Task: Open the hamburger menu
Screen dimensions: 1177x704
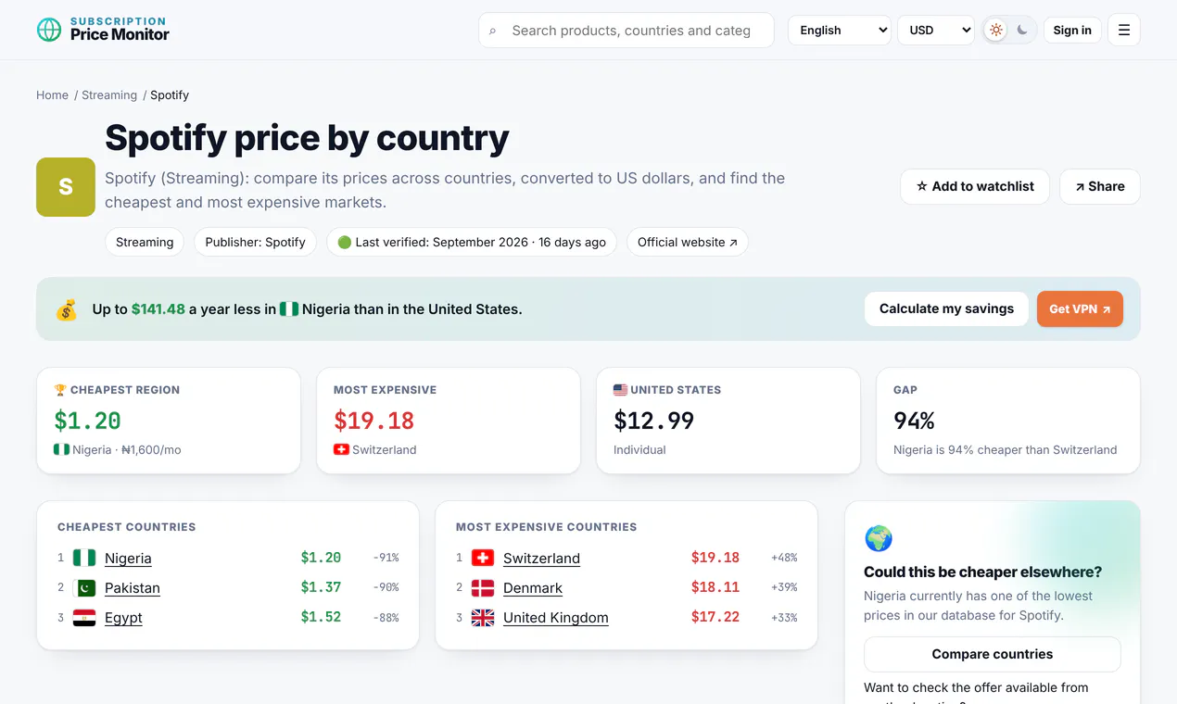Action: [1124, 30]
